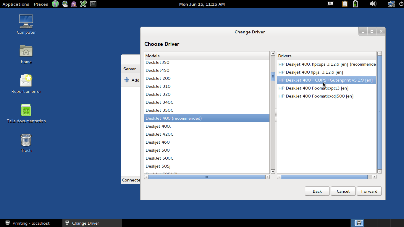This screenshot has width=404, height=227.
Task: Choose the Foomatic/cdj500 driver
Action: tap(327, 96)
